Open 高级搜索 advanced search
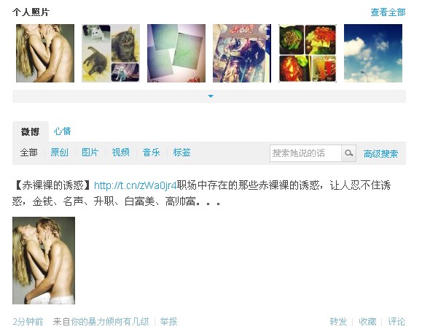The width and height of the screenshot is (422, 335). [x=380, y=154]
